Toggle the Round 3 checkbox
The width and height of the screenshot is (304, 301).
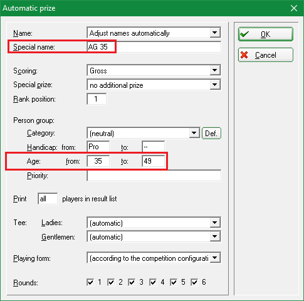(132, 282)
